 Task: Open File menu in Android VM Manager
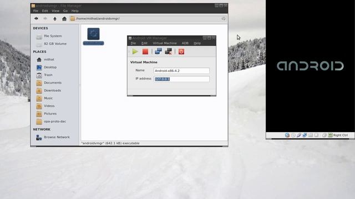pos(133,43)
